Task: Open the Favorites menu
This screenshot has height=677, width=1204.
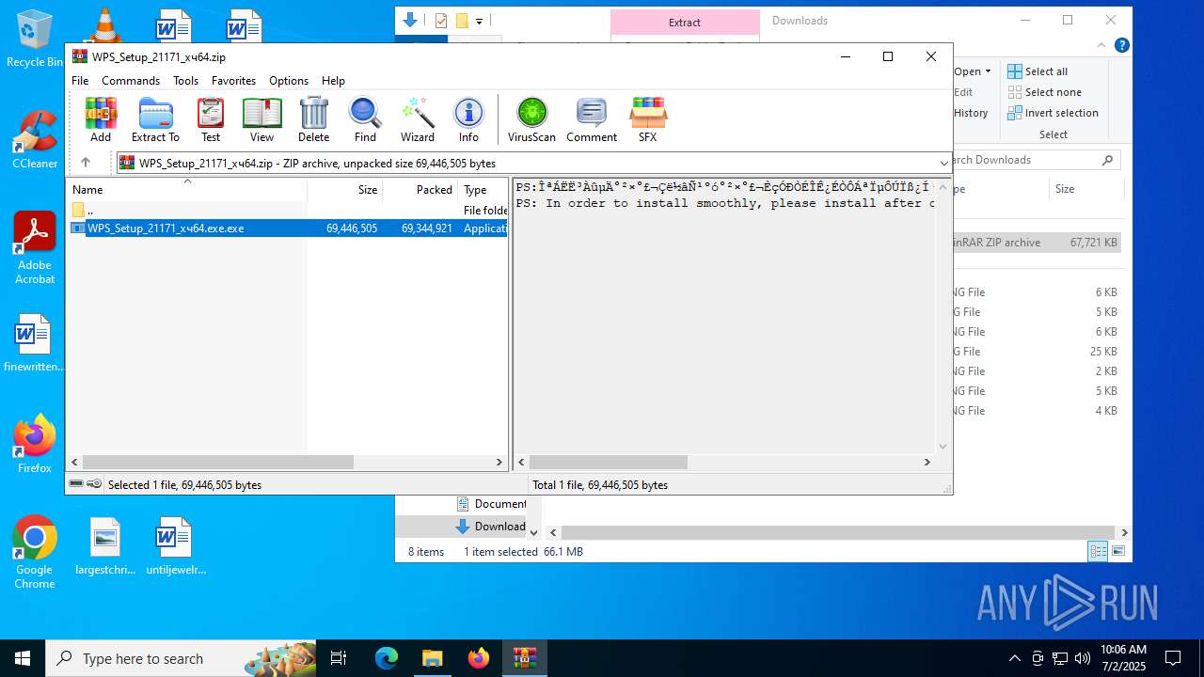Action: pyautogui.click(x=233, y=81)
